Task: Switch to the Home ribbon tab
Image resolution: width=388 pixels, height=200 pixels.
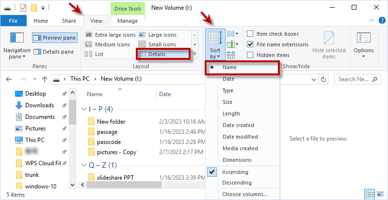Action: tap(41, 21)
